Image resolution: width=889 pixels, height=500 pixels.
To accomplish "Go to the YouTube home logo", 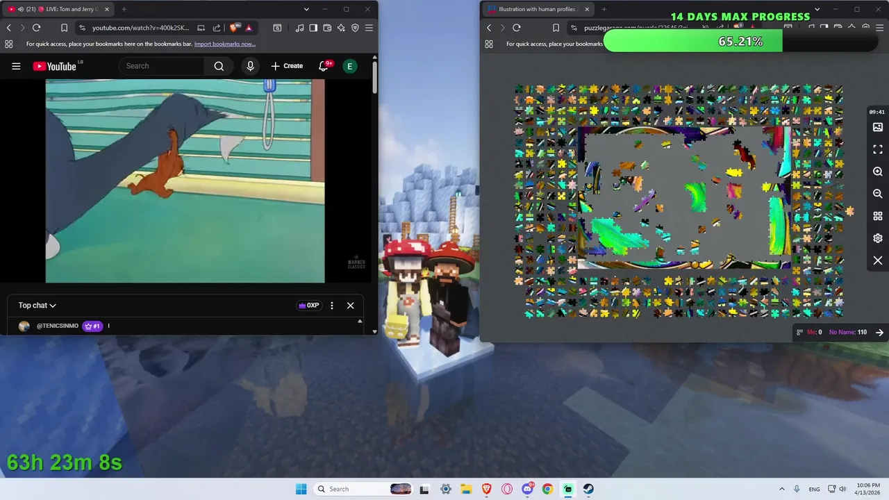I will (54, 66).
